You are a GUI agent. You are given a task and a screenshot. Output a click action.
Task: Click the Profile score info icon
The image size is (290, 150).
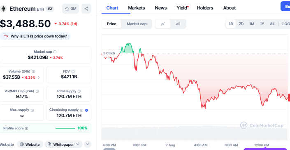click(x=26, y=128)
